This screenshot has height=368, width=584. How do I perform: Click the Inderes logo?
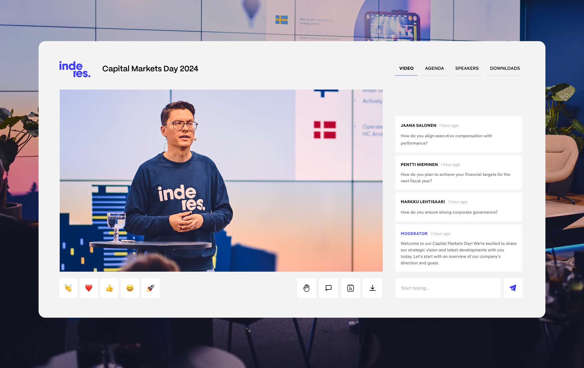(75, 69)
